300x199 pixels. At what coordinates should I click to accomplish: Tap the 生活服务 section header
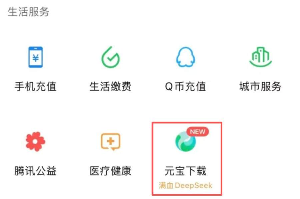pyautogui.click(x=28, y=12)
